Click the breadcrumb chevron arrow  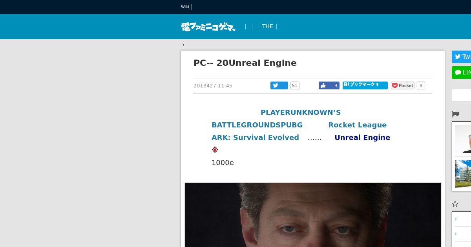click(x=183, y=45)
